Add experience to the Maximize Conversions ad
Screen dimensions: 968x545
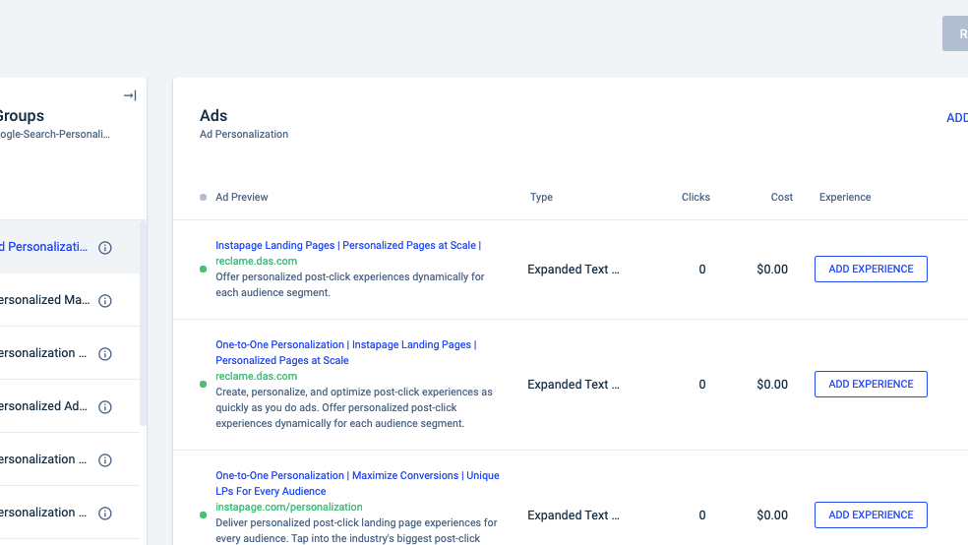coord(871,515)
